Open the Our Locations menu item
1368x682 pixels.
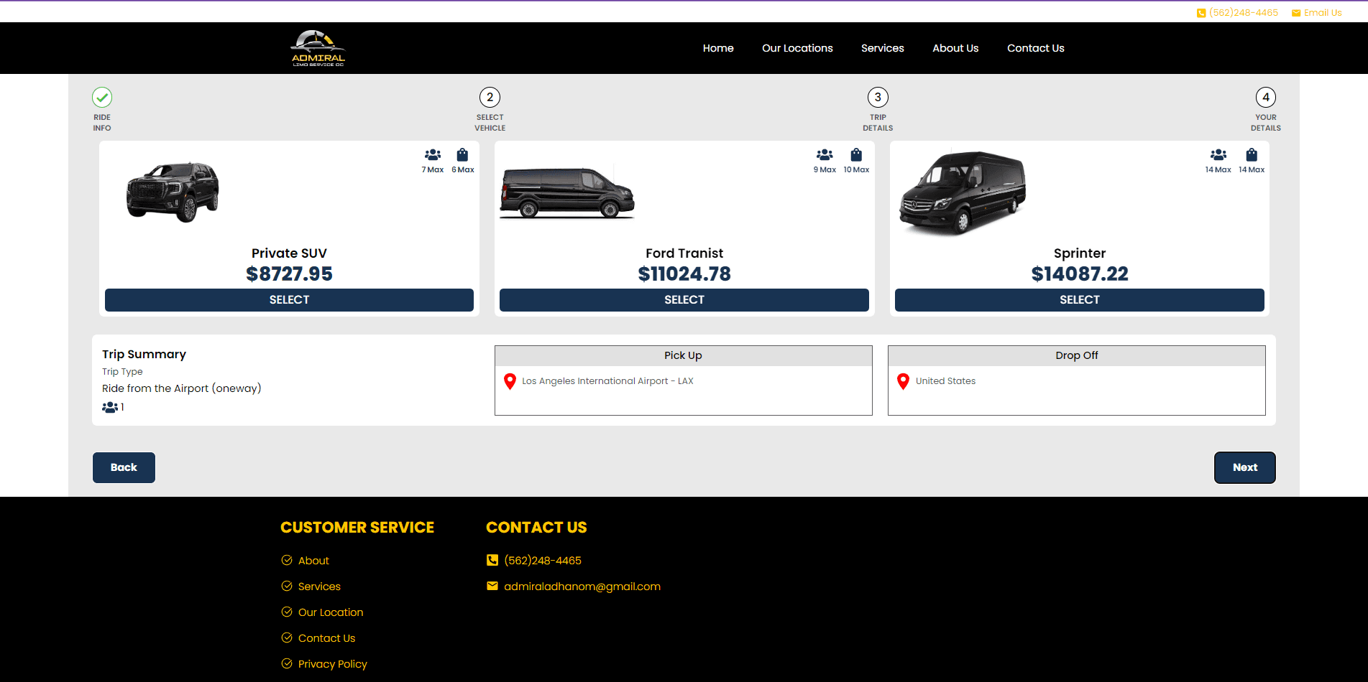[x=797, y=48]
